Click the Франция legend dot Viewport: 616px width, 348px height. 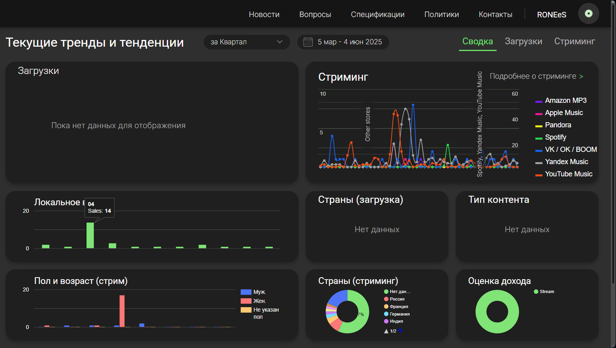(x=386, y=306)
